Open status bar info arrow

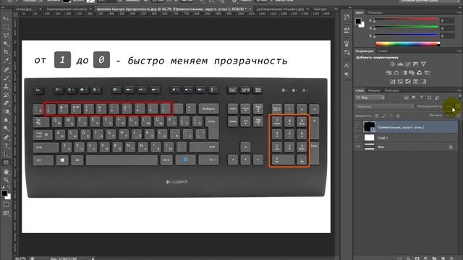click(x=93, y=259)
